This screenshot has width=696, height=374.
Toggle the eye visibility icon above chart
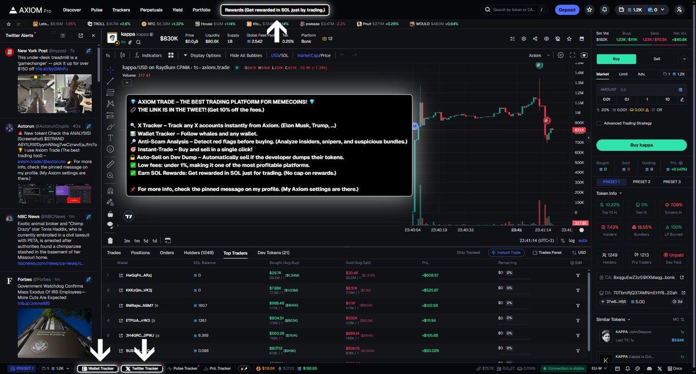pyautogui.click(x=546, y=38)
